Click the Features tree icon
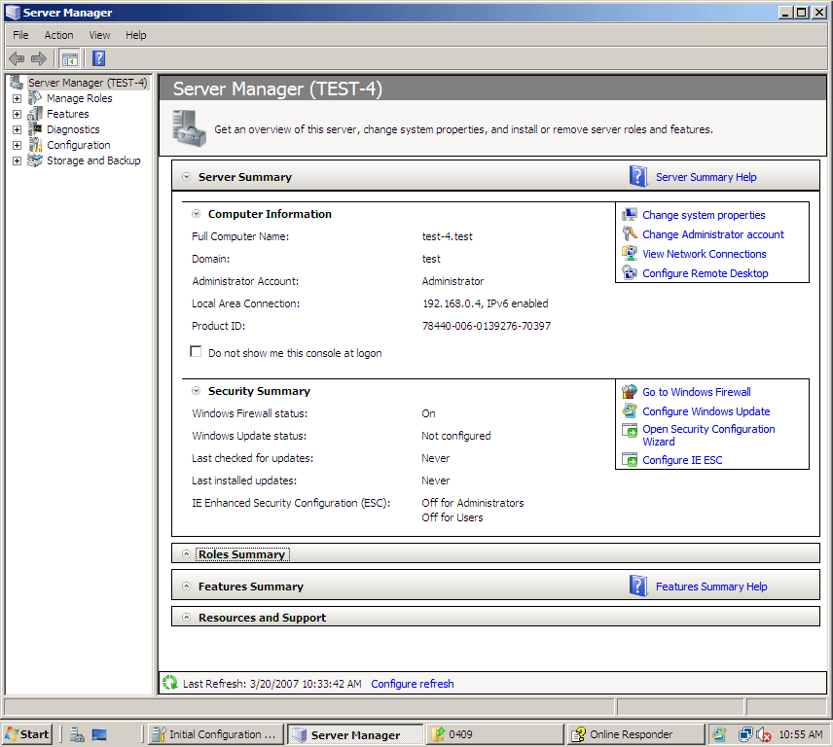Image resolution: width=833 pixels, height=747 pixels. click(35, 114)
